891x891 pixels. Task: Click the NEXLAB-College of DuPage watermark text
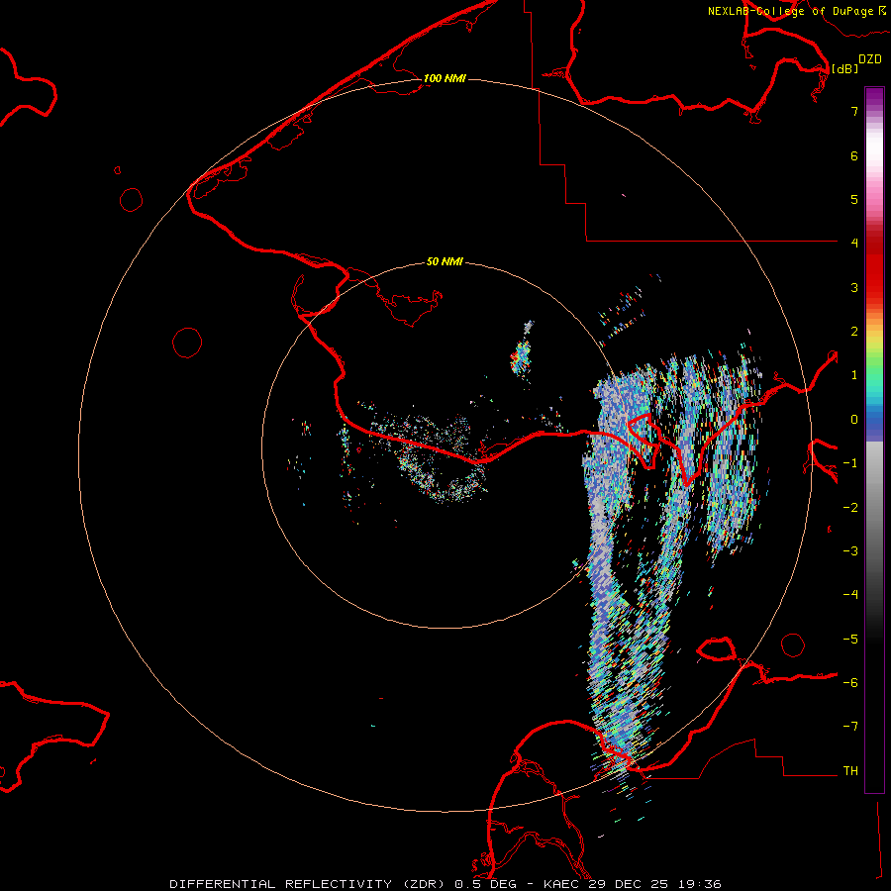[x=790, y=11]
